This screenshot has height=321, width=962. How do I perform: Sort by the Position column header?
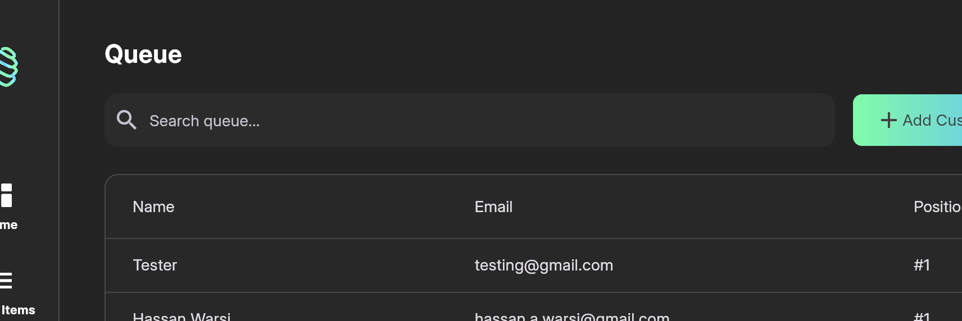(x=937, y=207)
